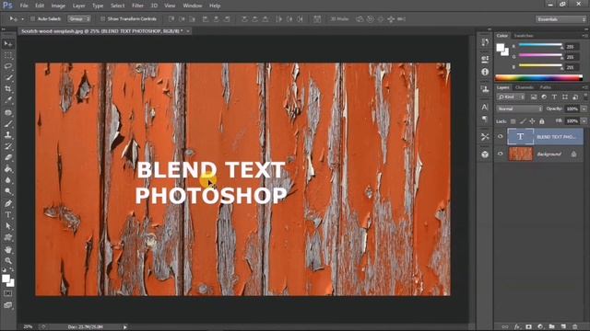Toggle Lock all padlock icon

click(x=542, y=121)
